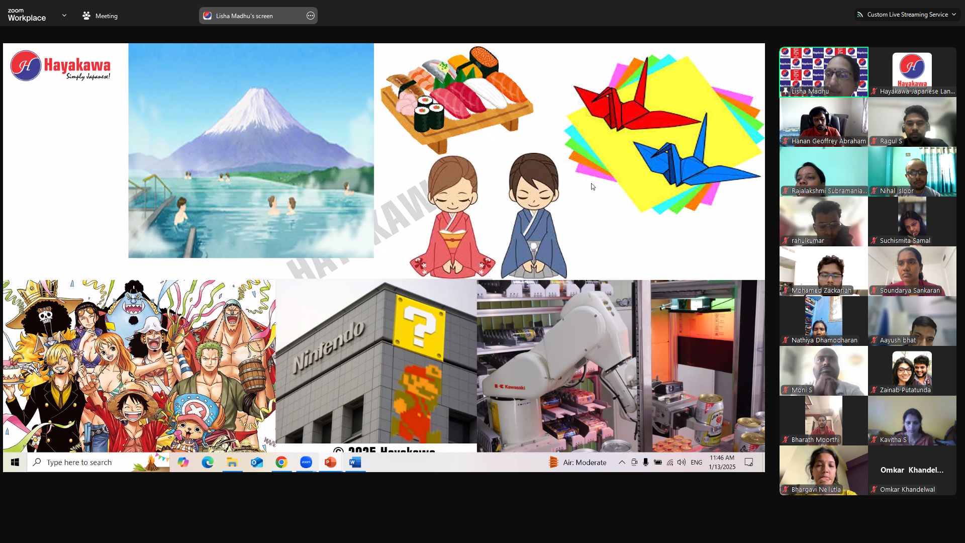The width and height of the screenshot is (965, 543).
Task: Select Kavitha S video tile
Action: pos(912,420)
